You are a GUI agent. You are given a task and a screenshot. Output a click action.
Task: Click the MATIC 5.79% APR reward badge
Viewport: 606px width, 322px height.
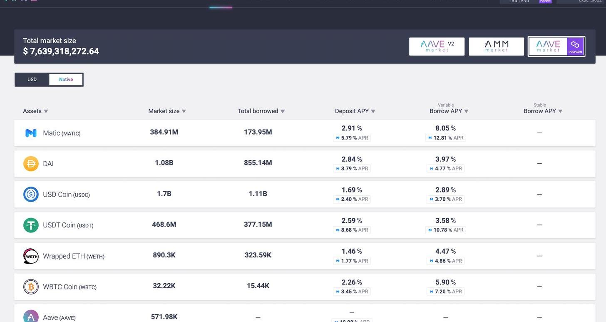(x=352, y=138)
